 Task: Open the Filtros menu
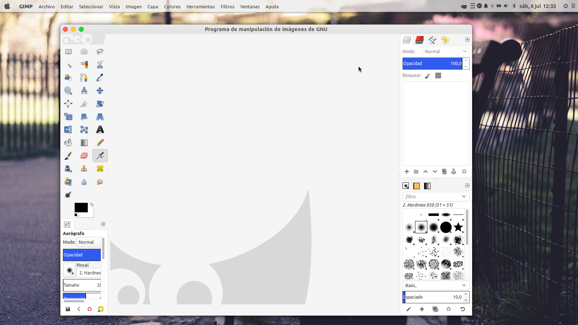pos(228,6)
